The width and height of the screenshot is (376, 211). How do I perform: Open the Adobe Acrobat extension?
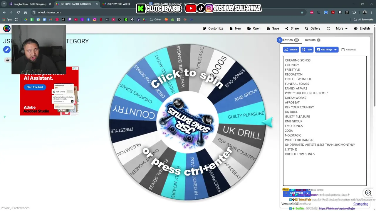click(x=333, y=12)
